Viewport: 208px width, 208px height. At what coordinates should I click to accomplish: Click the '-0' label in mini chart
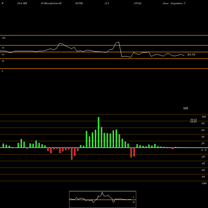pos(134,202)
